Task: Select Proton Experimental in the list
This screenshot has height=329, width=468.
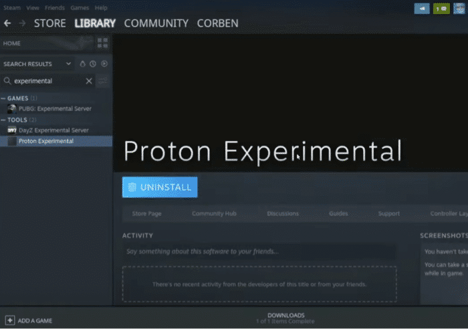Action: pos(56,141)
